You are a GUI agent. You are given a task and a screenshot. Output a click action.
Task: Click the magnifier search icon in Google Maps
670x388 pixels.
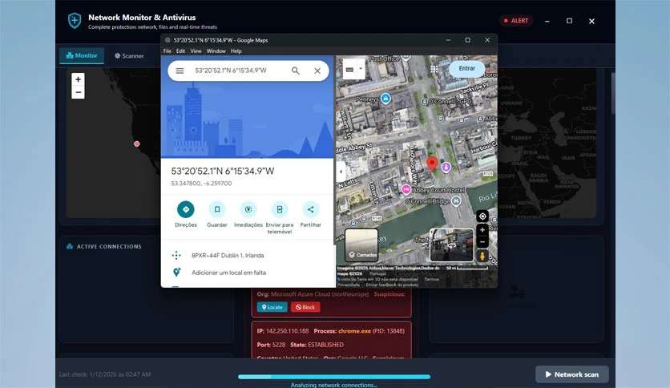pyautogui.click(x=295, y=71)
